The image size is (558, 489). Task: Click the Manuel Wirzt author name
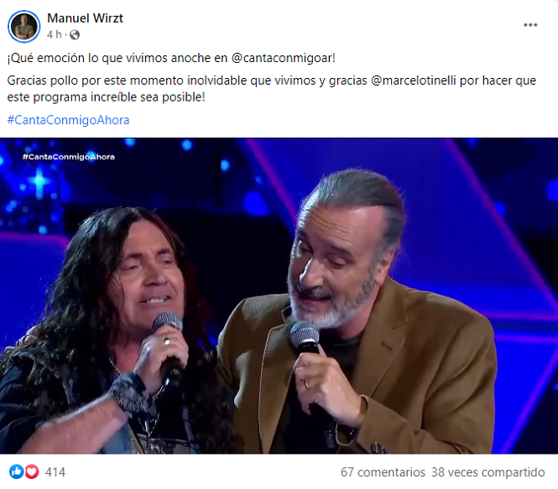click(x=85, y=18)
